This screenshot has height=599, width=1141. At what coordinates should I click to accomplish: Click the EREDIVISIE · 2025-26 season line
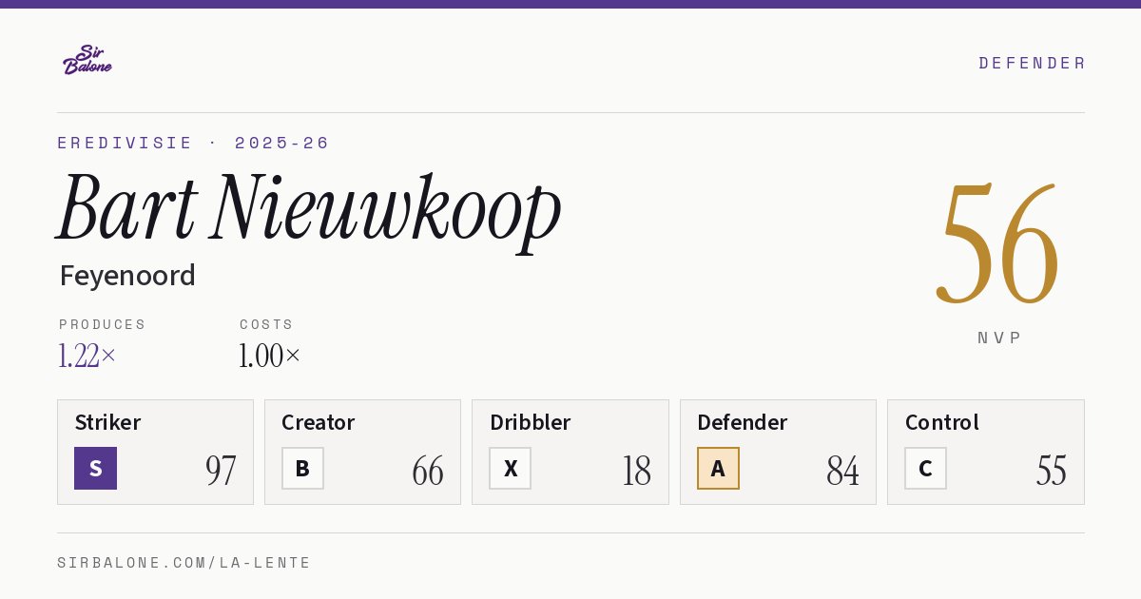[193, 143]
